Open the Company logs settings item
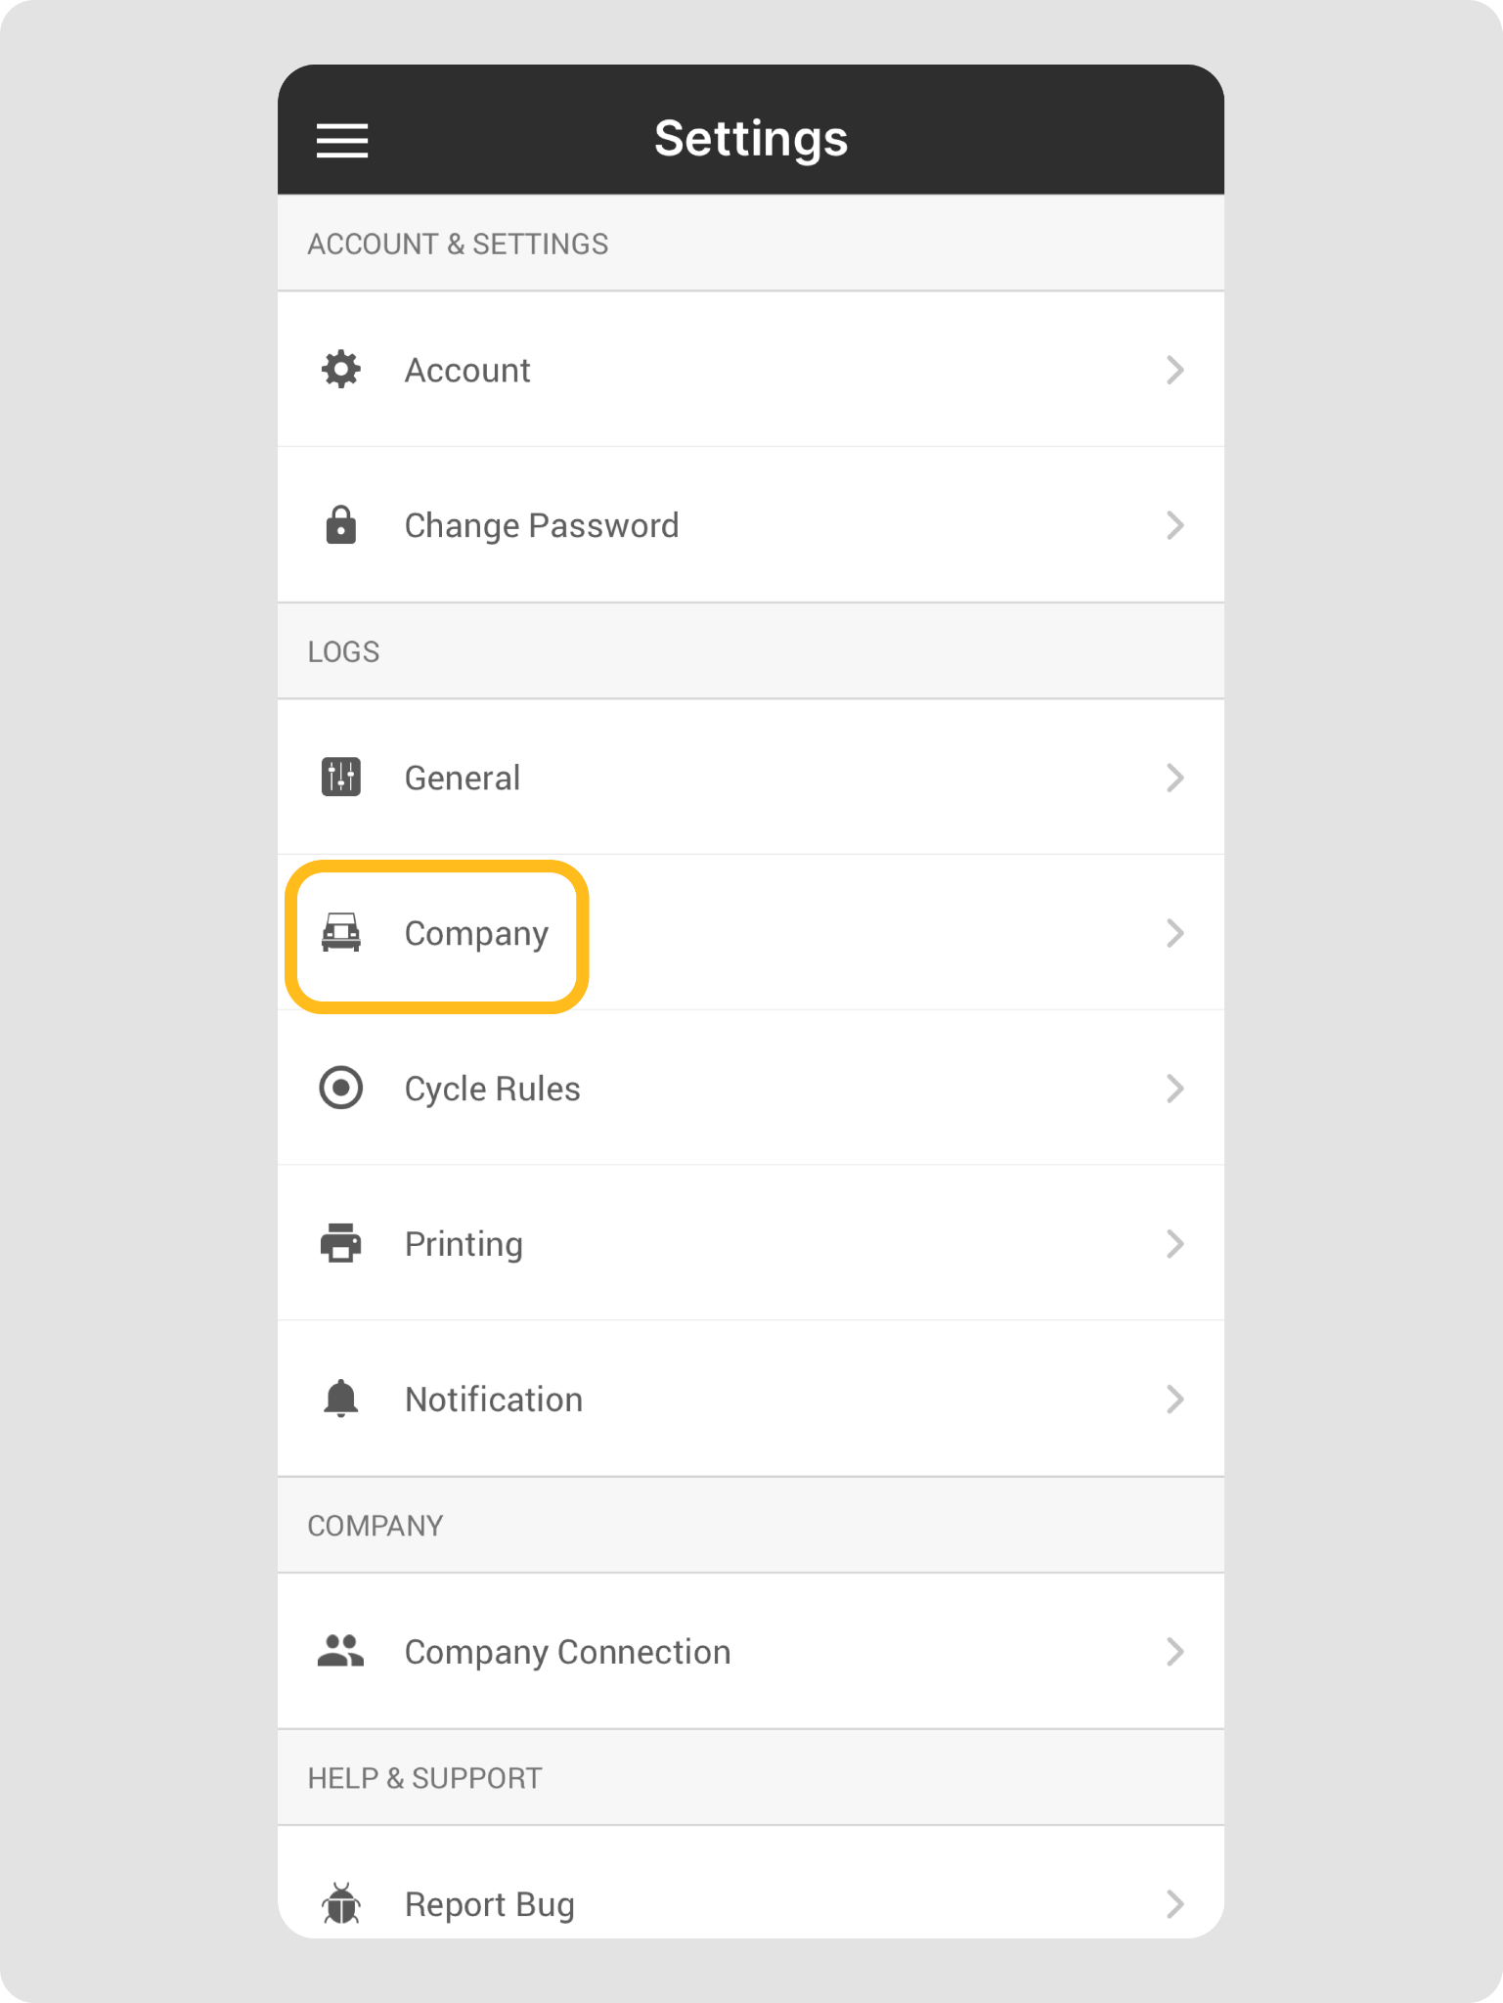The height and width of the screenshot is (2003, 1503). coord(476,934)
